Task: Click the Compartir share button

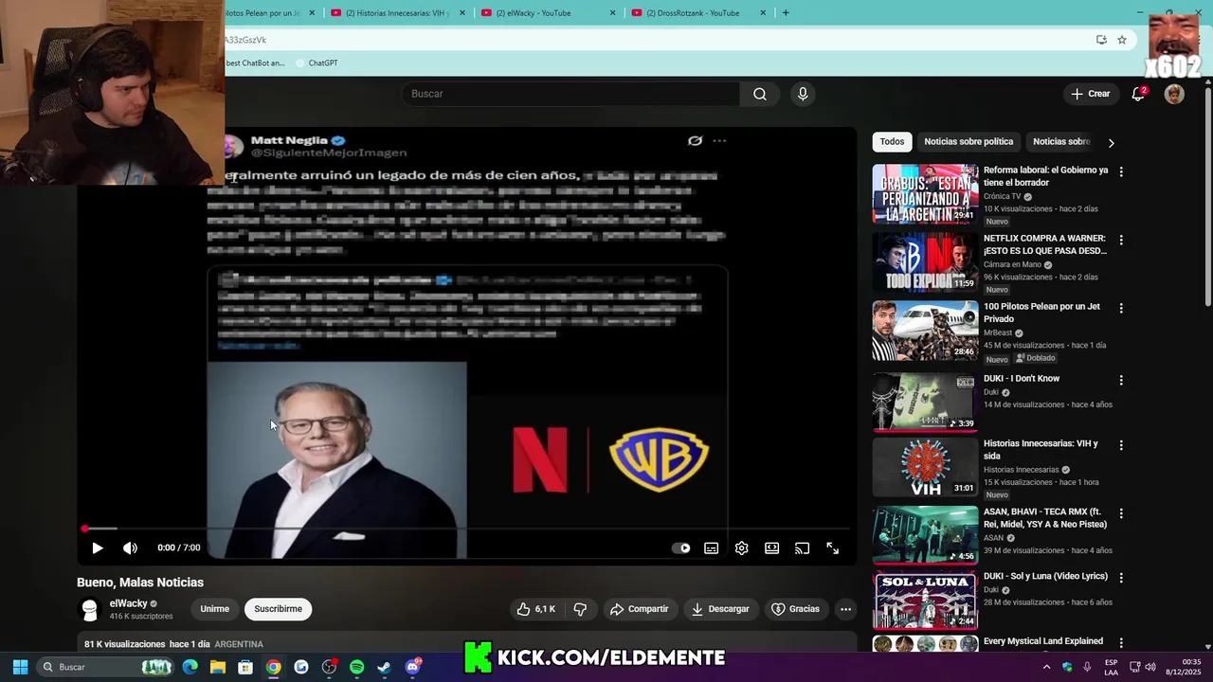Action: (639, 609)
